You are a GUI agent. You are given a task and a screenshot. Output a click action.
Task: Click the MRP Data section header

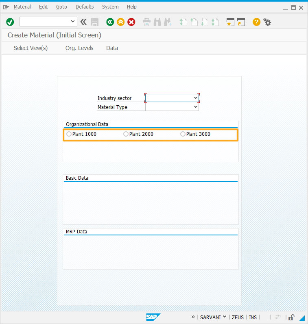76,232
